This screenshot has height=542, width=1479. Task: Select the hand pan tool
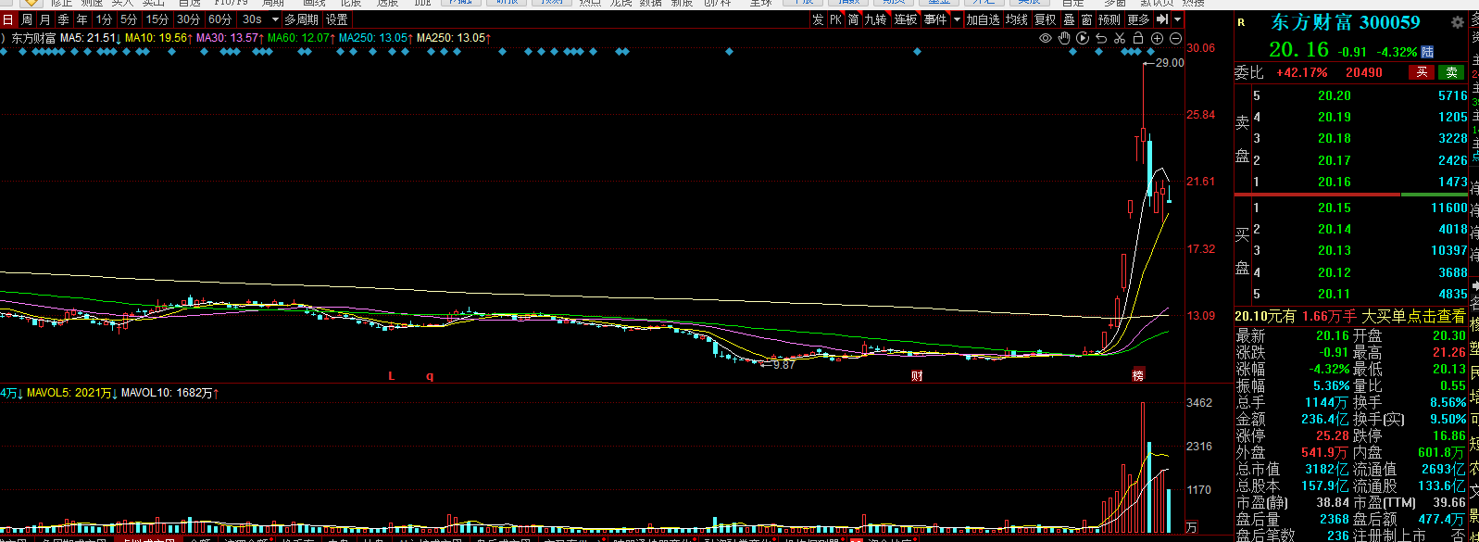tap(1064, 38)
